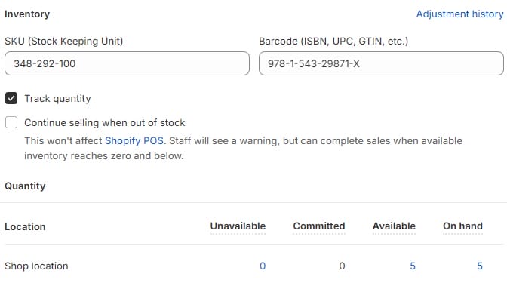The width and height of the screenshot is (507, 283).
Task: Click the Continue selling label text
Action: [x=104, y=123]
